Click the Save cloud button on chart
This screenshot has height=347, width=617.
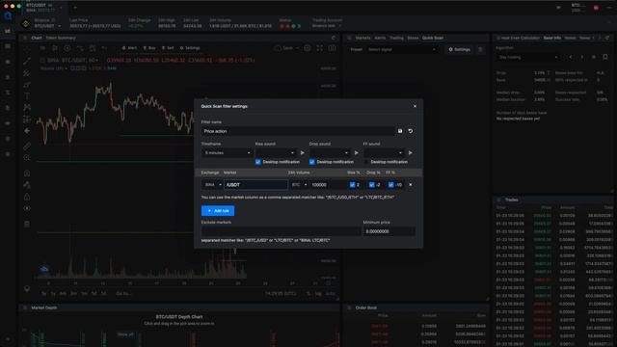coord(284,48)
